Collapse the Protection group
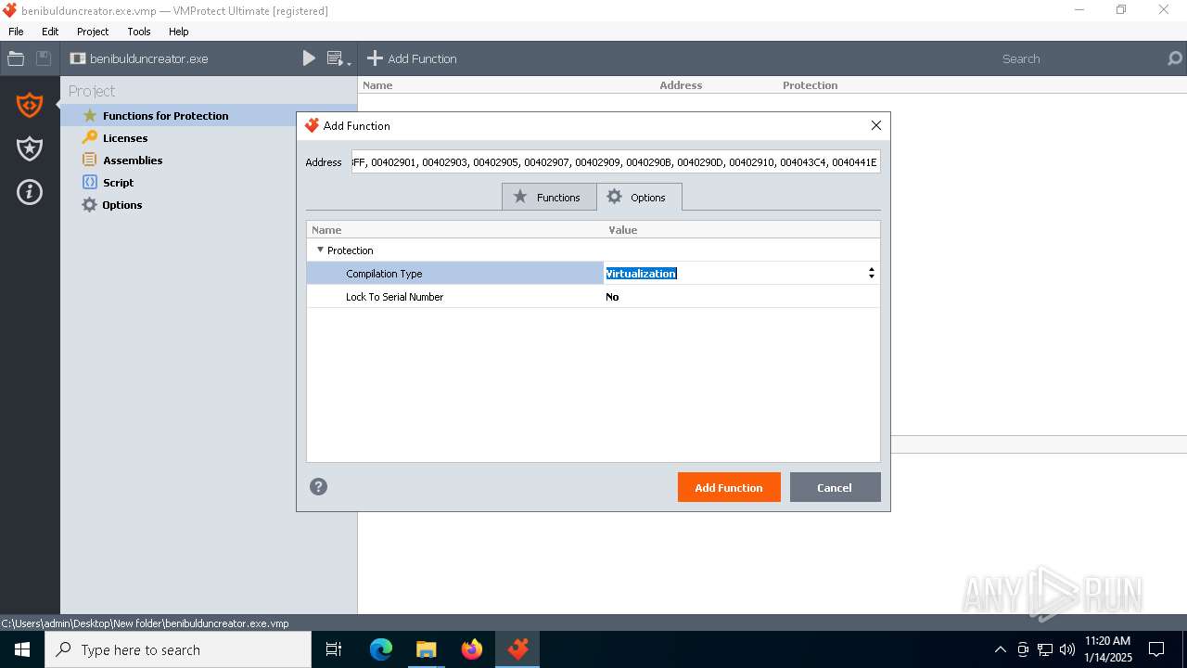 click(x=320, y=250)
